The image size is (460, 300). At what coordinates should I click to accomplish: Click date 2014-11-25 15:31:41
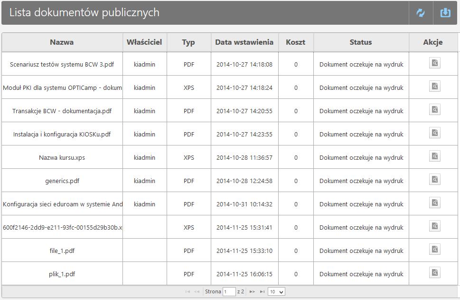(244, 227)
